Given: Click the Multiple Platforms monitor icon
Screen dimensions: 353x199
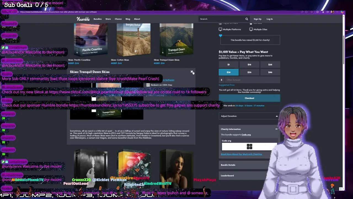Looking at the screenshot, I should tap(220, 29).
